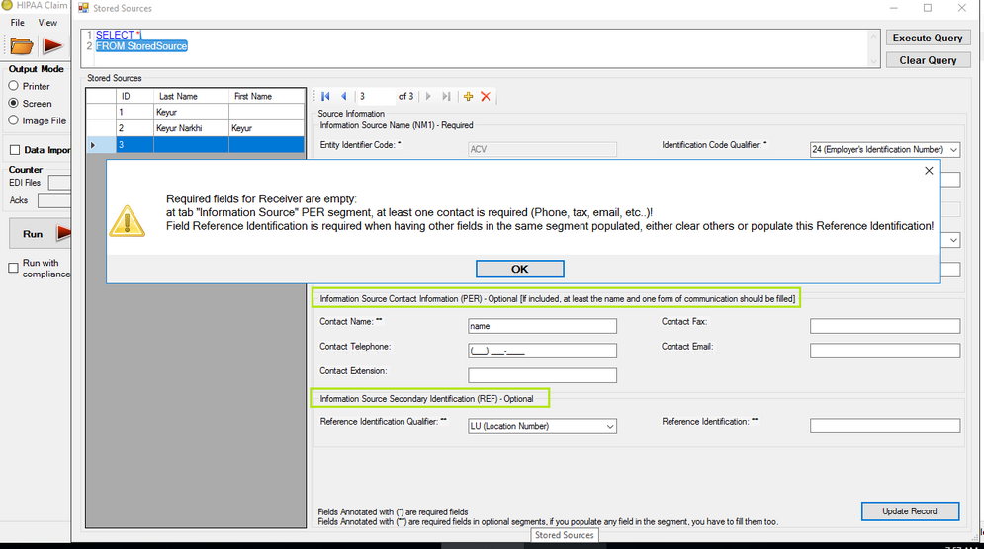Click the Clear Query button

coord(928,60)
